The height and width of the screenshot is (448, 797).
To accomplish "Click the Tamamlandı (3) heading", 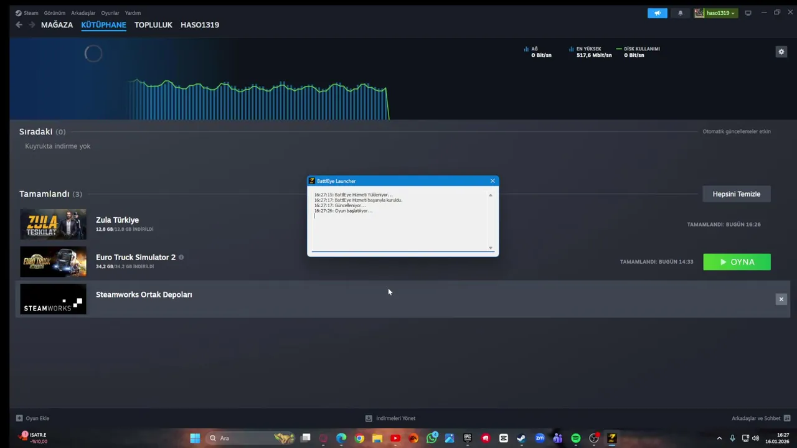I will (50, 194).
